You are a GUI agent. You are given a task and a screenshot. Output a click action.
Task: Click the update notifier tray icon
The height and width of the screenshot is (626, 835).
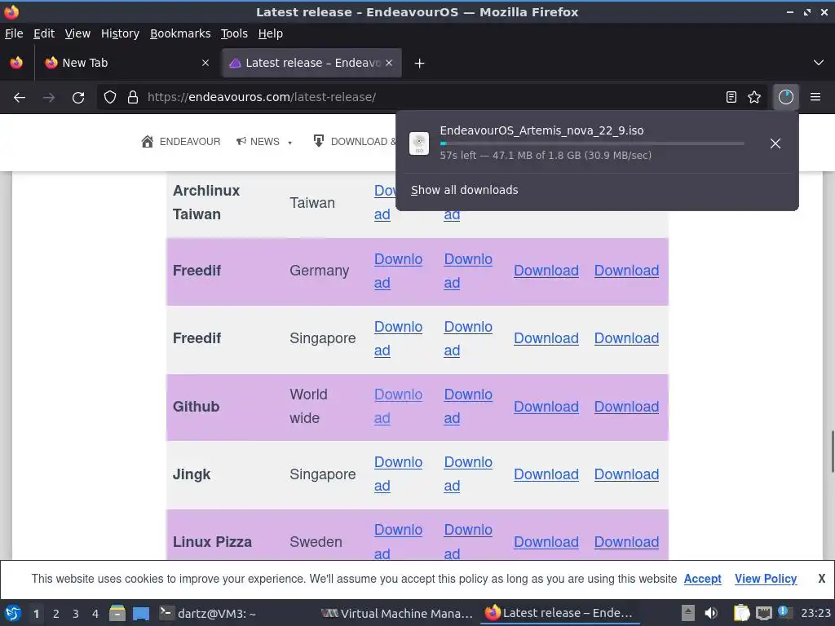tap(784, 612)
